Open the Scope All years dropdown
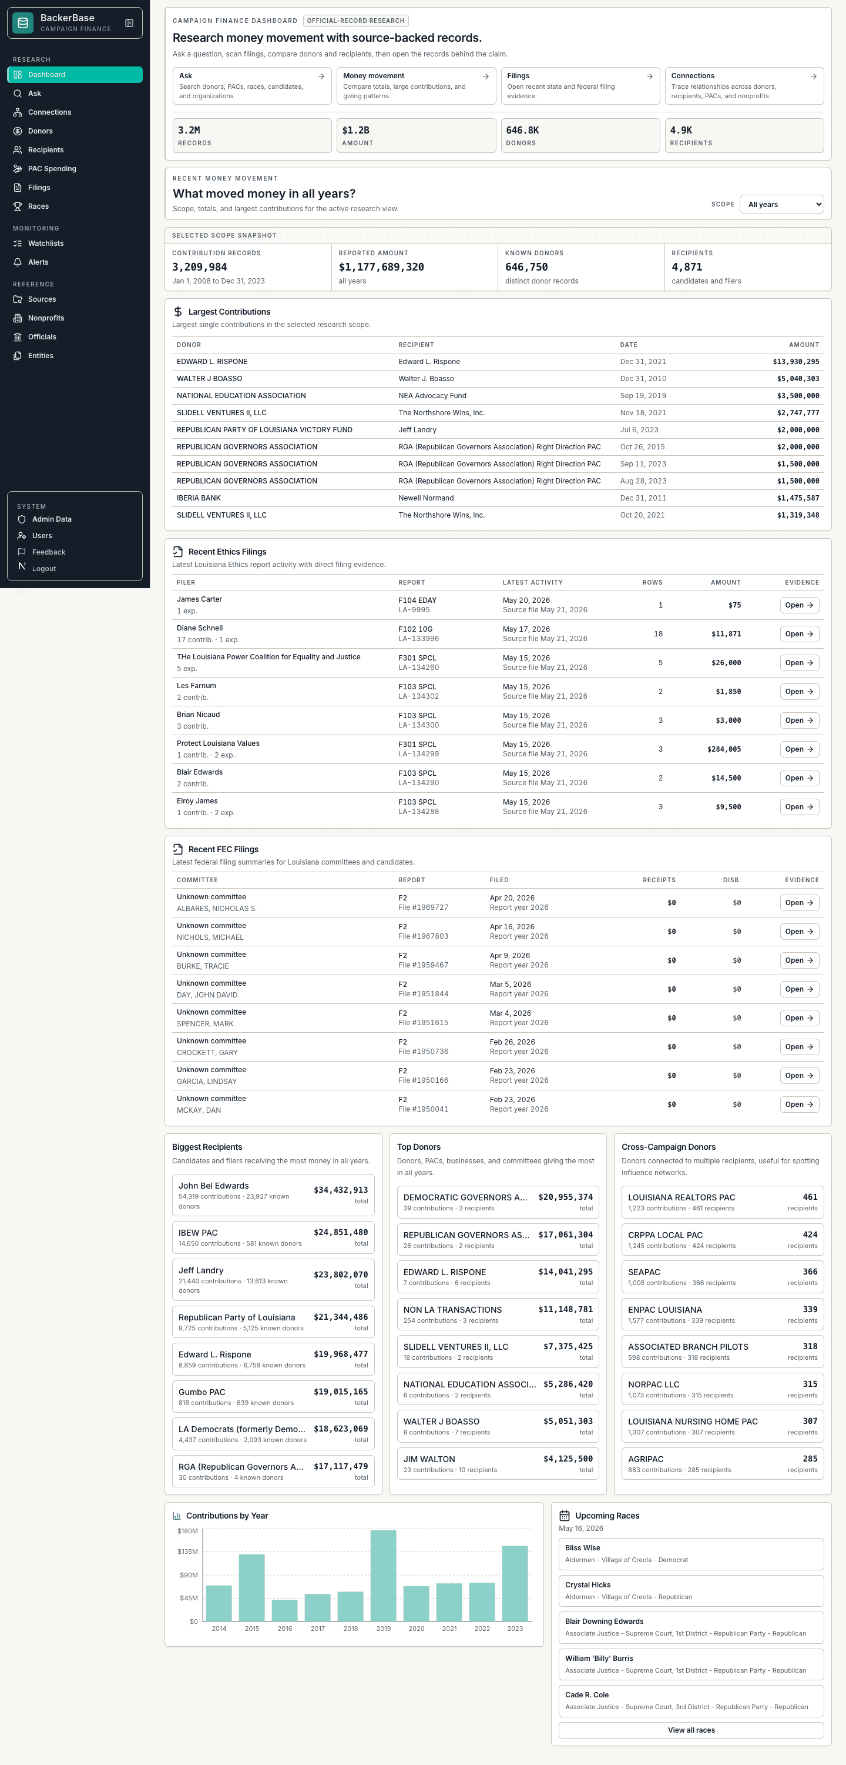 (x=781, y=204)
